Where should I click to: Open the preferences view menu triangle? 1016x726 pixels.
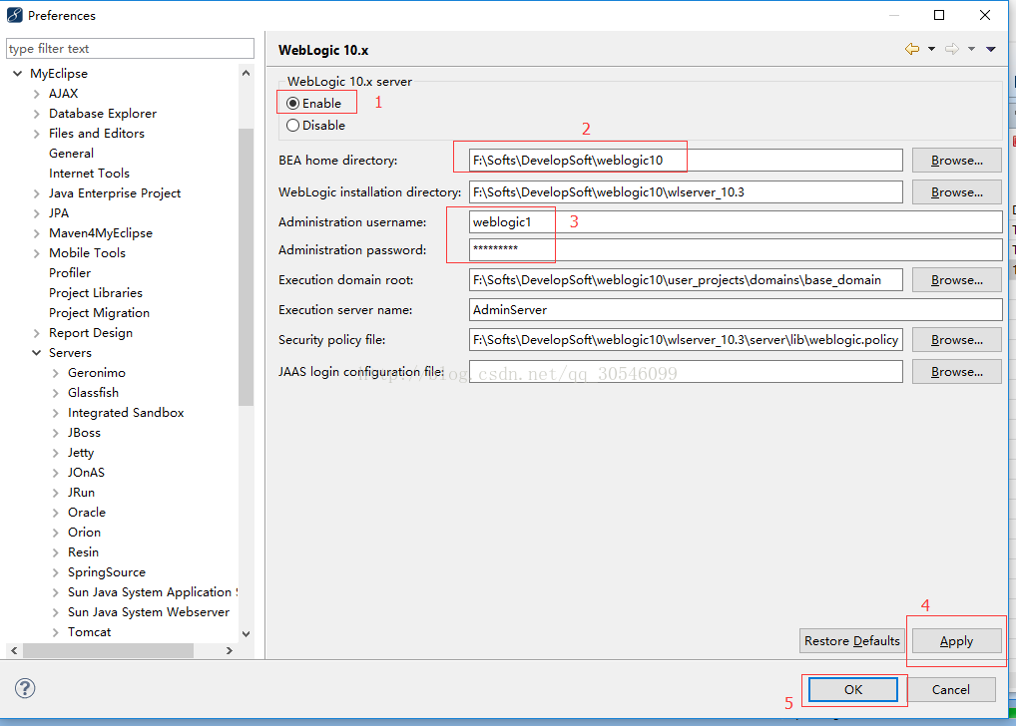point(991,49)
